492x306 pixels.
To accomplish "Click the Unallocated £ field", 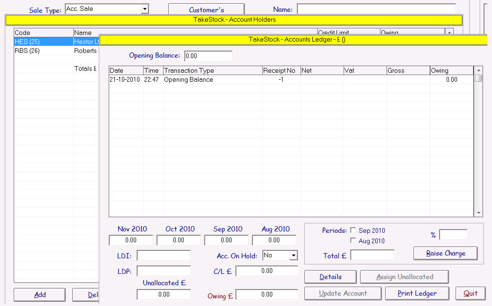I will pyautogui.click(x=164, y=294).
